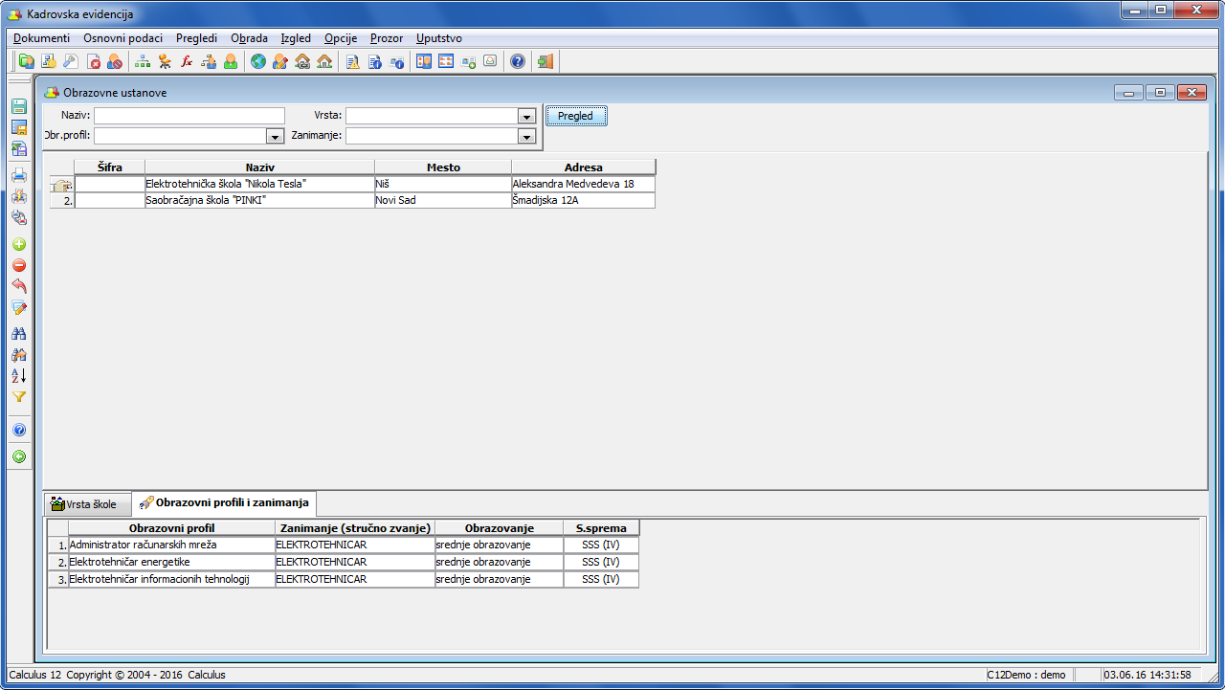Viewport: 1225px width, 690px height.
Task: Open the Uputstvo menu
Action: 439,38
